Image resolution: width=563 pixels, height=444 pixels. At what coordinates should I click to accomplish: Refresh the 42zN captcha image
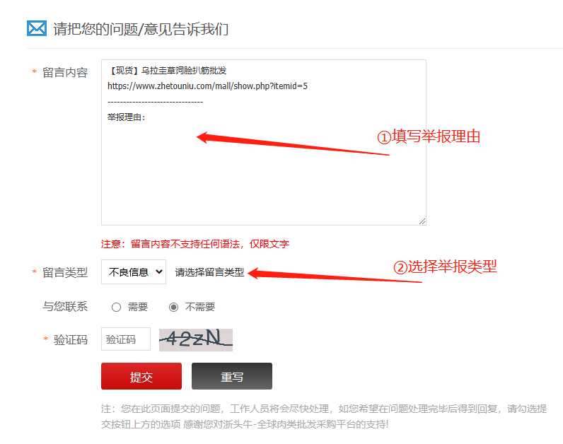click(196, 339)
